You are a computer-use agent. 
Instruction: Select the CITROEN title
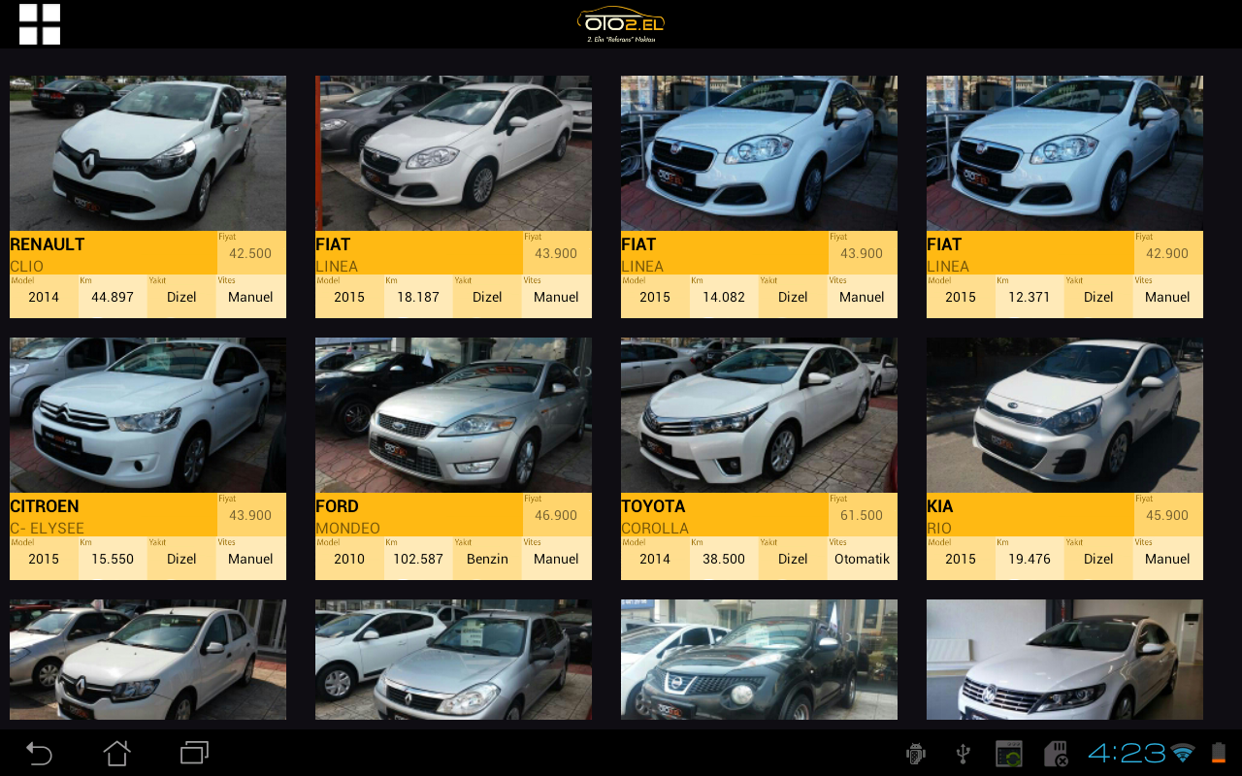pyautogui.click(x=45, y=506)
